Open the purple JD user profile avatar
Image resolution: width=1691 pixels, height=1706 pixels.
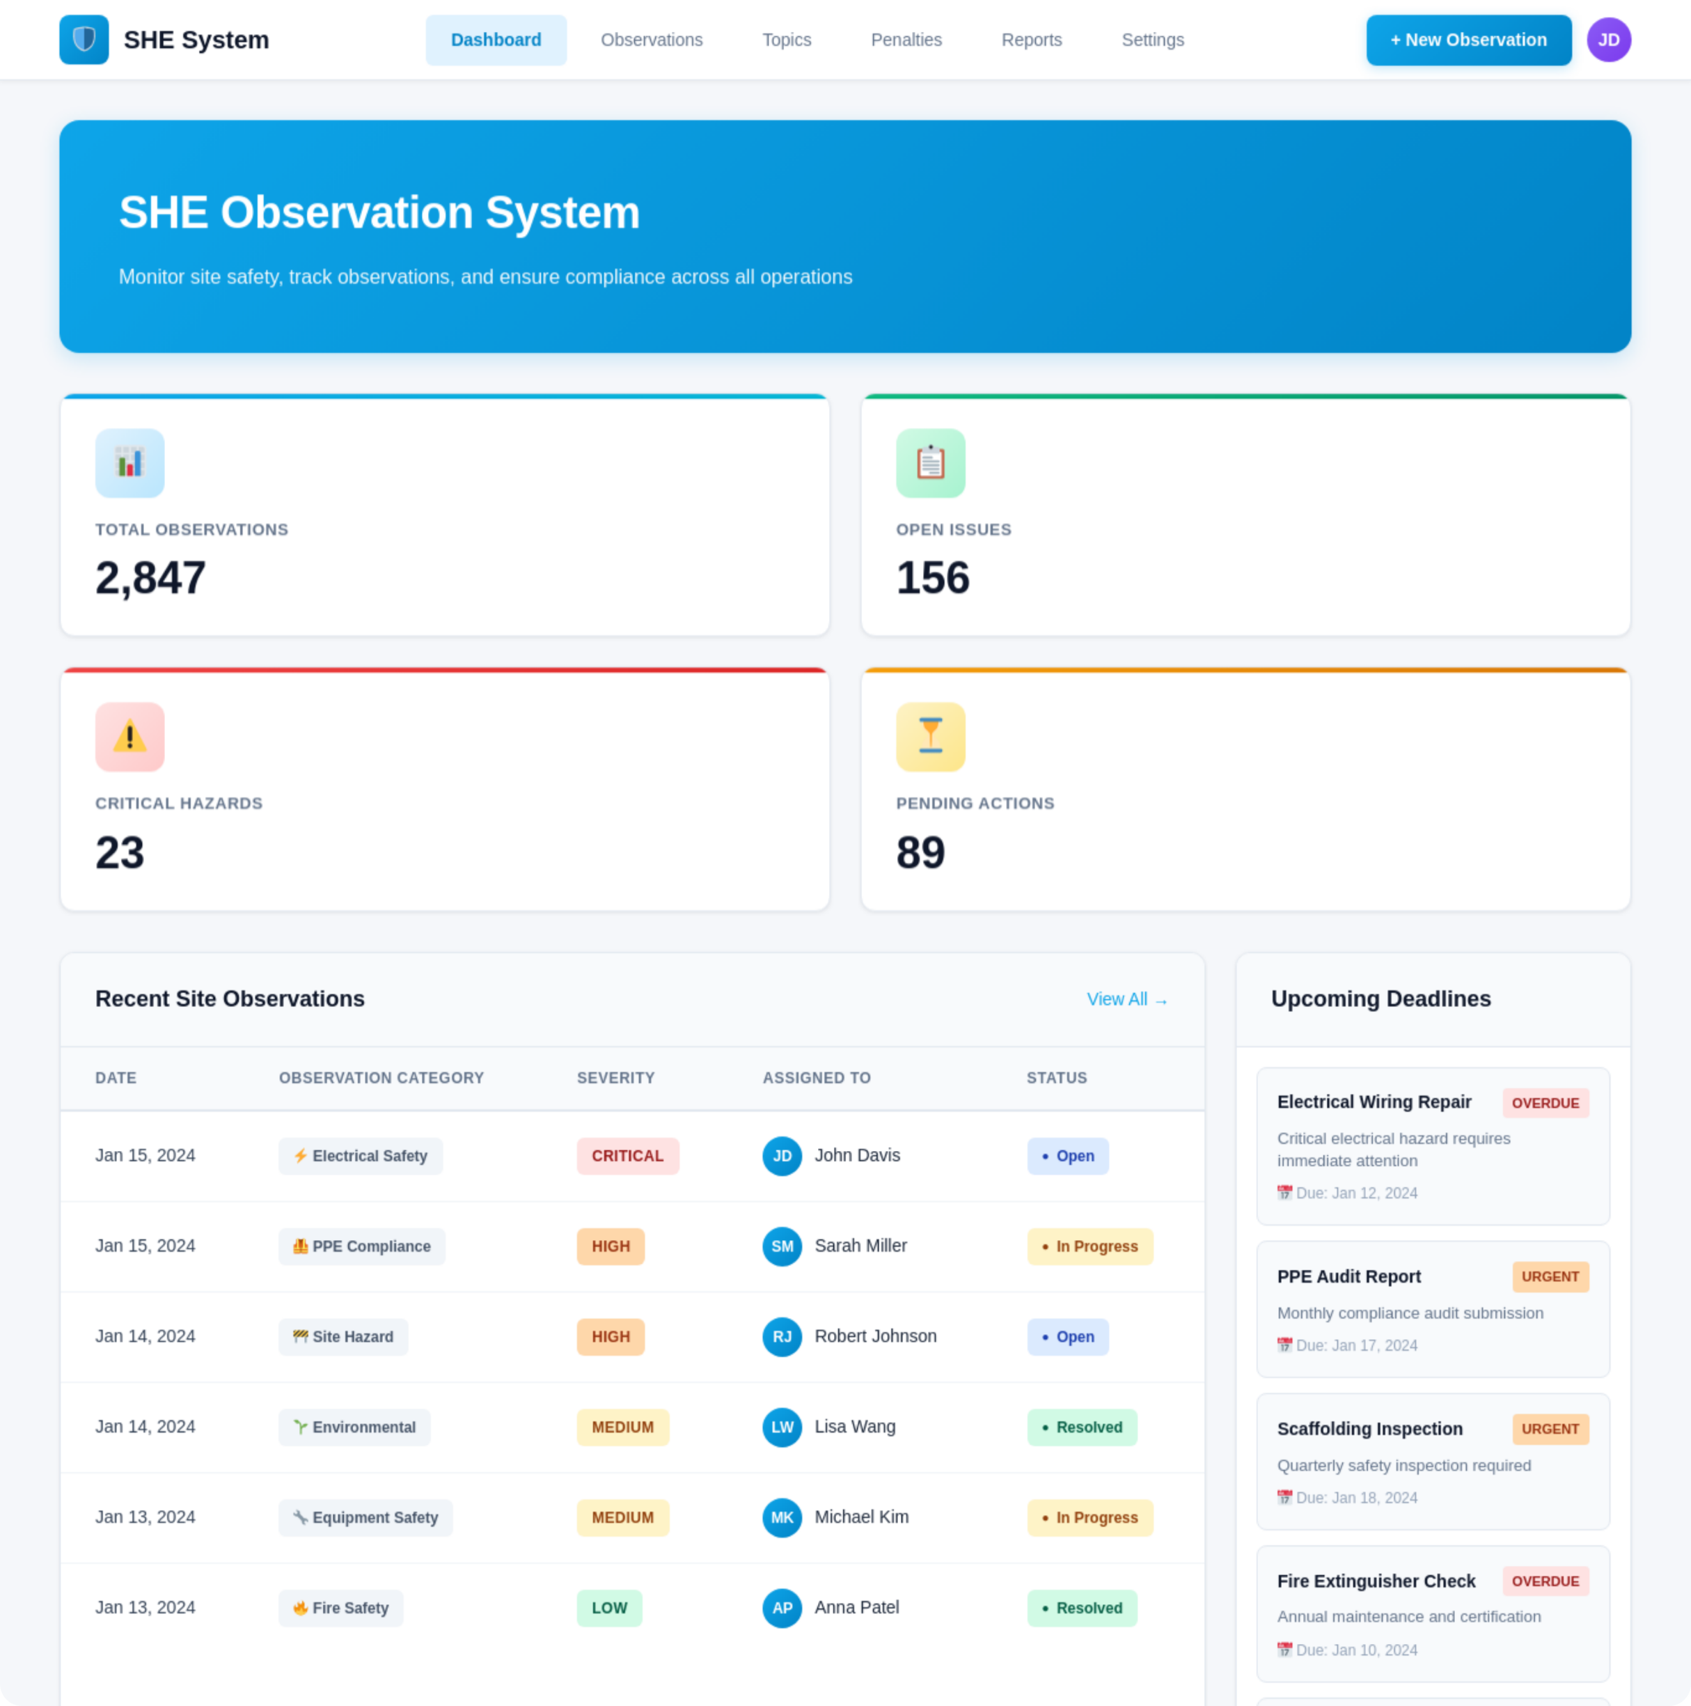tap(1608, 40)
